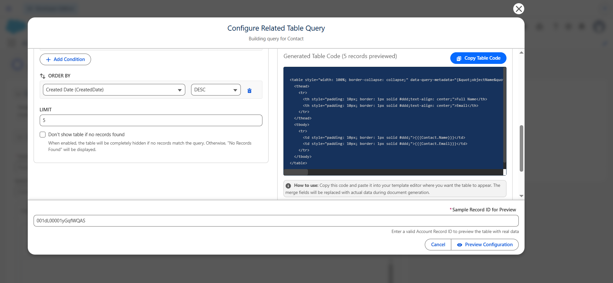Click the Full Name table header code line
This screenshot has width=613, height=283.
[395, 99]
